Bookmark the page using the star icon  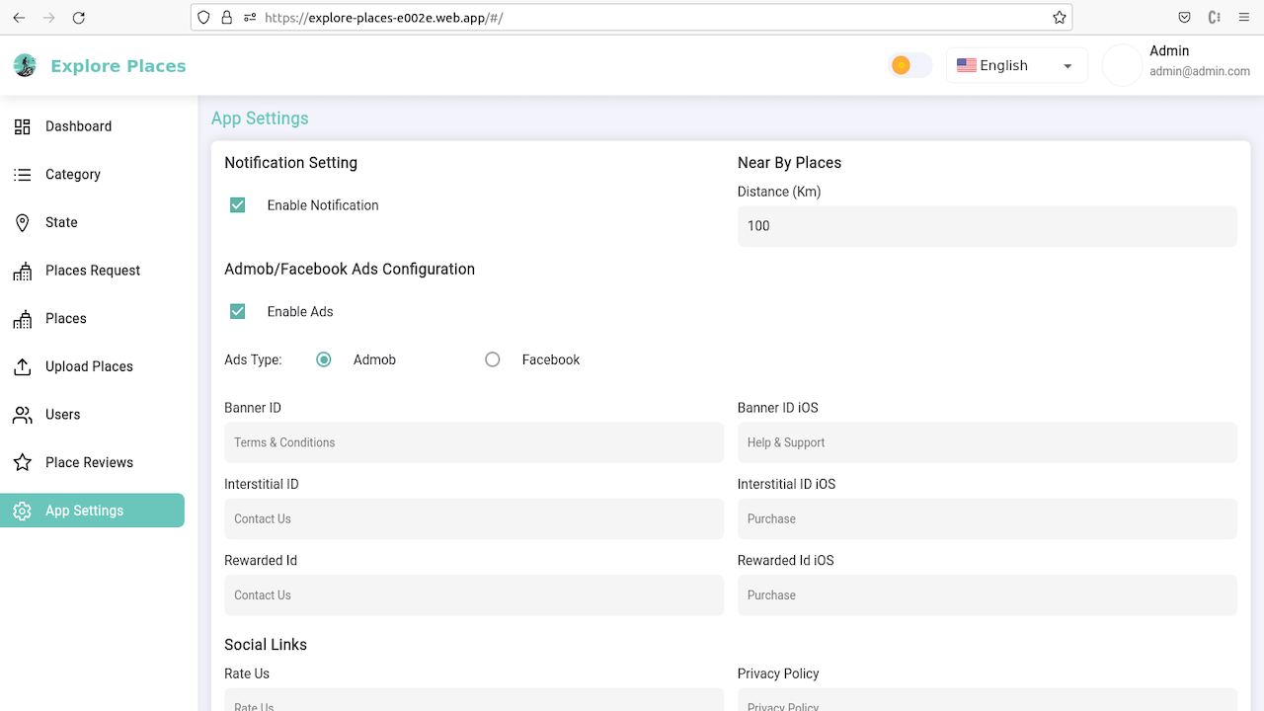tap(1059, 17)
